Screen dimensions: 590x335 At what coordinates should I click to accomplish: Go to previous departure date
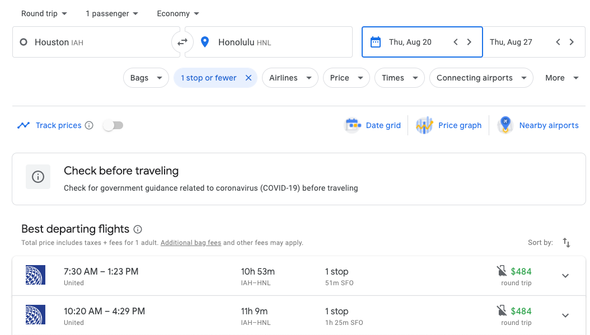click(x=456, y=42)
